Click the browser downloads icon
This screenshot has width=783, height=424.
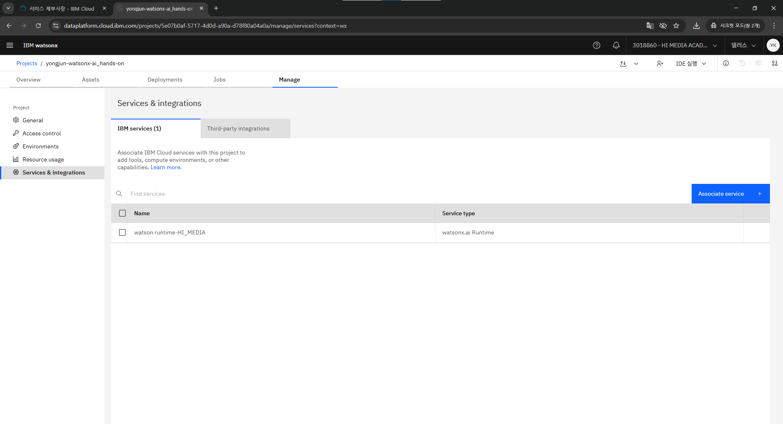[697, 26]
